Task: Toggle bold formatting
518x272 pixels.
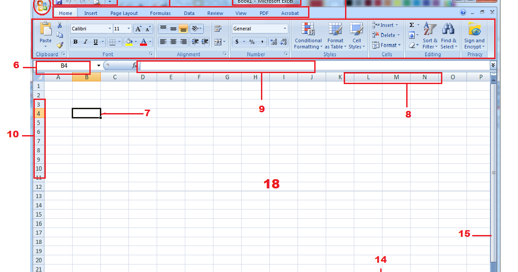Action: [75, 42]
